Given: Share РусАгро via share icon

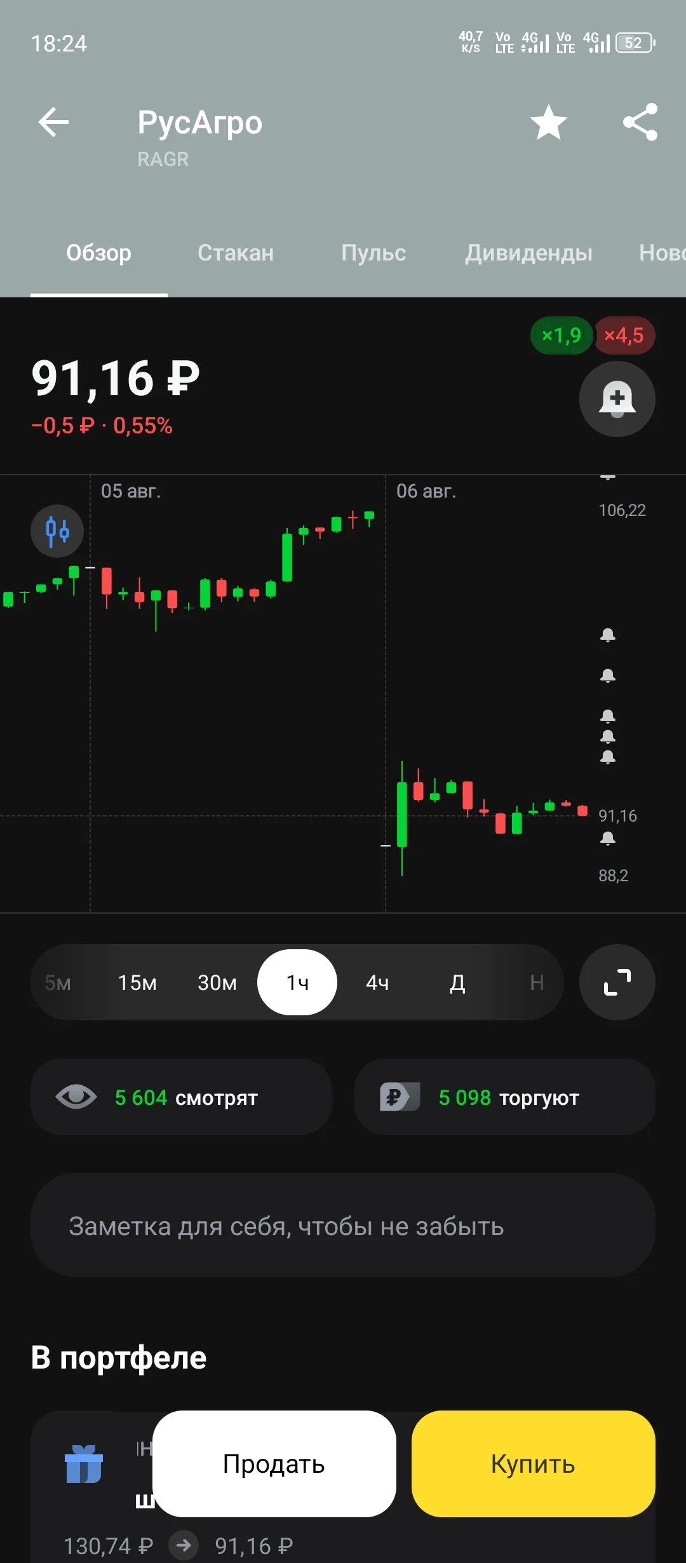Looking at the screenshot, I should click(x=640, y=122).
